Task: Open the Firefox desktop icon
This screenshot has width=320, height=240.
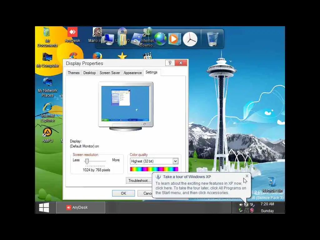Action: tap(97, 56)
